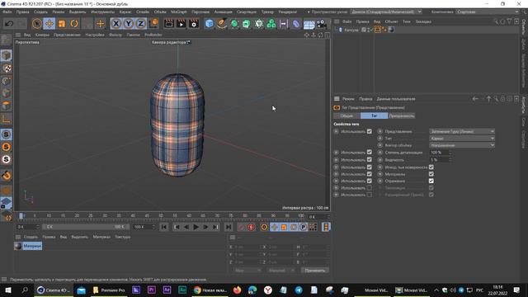This screenshot has height=297, width=528.
Task: Click the record active objects button
Action: (241, 227)
